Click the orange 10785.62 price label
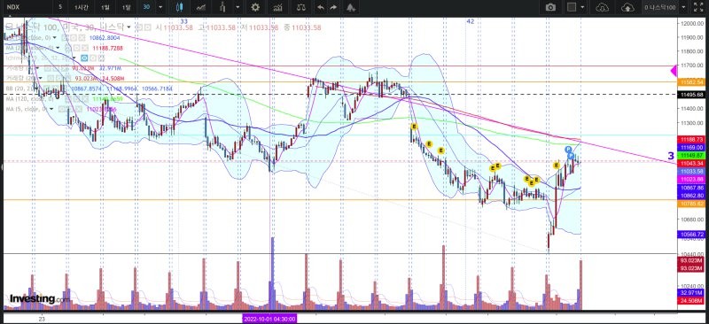This screenshot has height=324, width=709. click(691, 204)
